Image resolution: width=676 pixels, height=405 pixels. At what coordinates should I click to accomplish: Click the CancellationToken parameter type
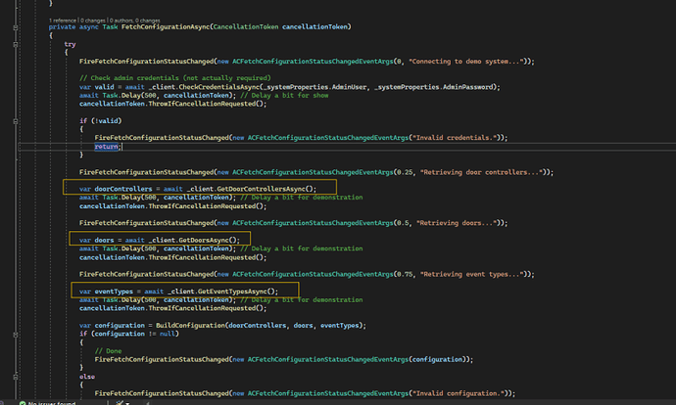[x=246, y=26]
